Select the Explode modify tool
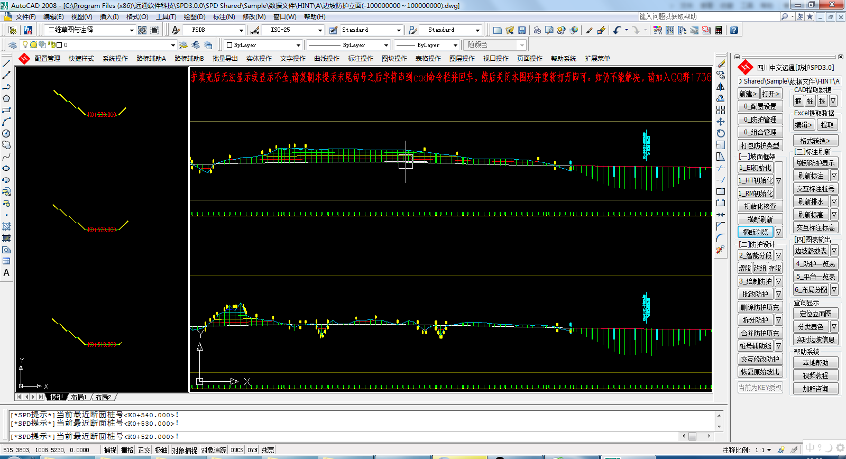The height and width of the screenshot is (459, 846). coord(721,250)
